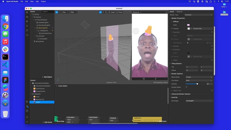Switch to the Layers tab
The image size is (231, 130).
45,12
